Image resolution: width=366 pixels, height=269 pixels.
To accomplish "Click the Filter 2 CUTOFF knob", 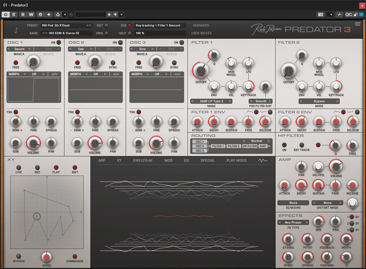I will pyautogui.click(x=289, y=70).
